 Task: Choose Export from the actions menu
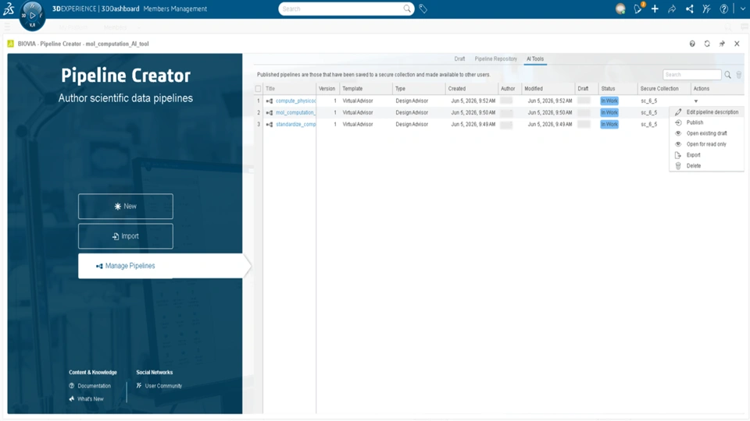(x=707, y=155)
